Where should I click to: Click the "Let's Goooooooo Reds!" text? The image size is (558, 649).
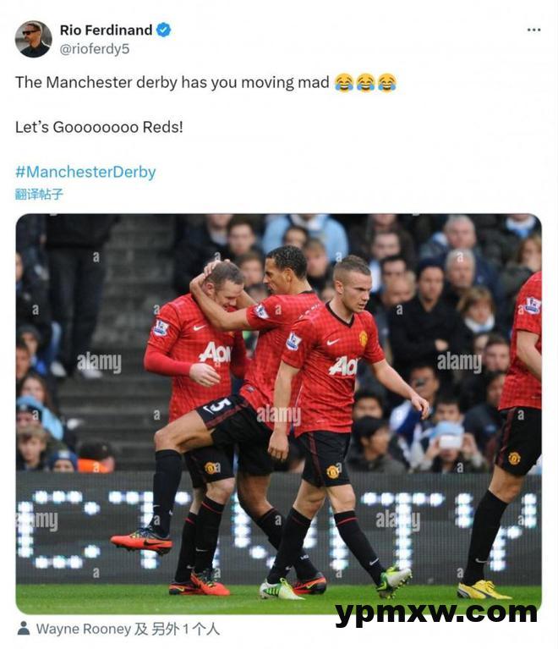point(99,127)
